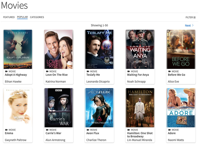
Task: Click the Adore title link
Action: coord(172,133)
